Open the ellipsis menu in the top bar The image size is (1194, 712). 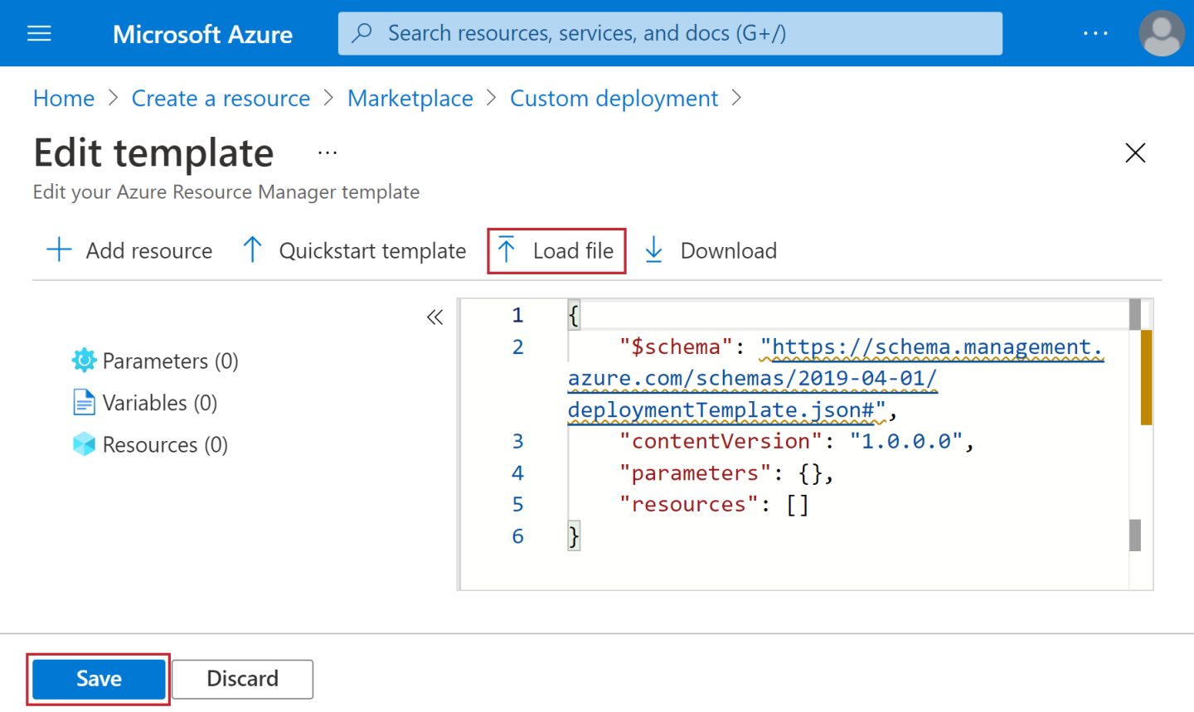tap(1096, 33)
